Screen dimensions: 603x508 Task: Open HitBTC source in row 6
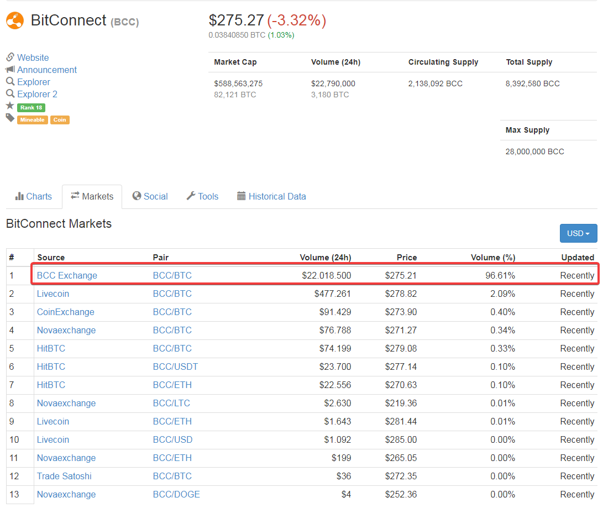click(51, 367)
